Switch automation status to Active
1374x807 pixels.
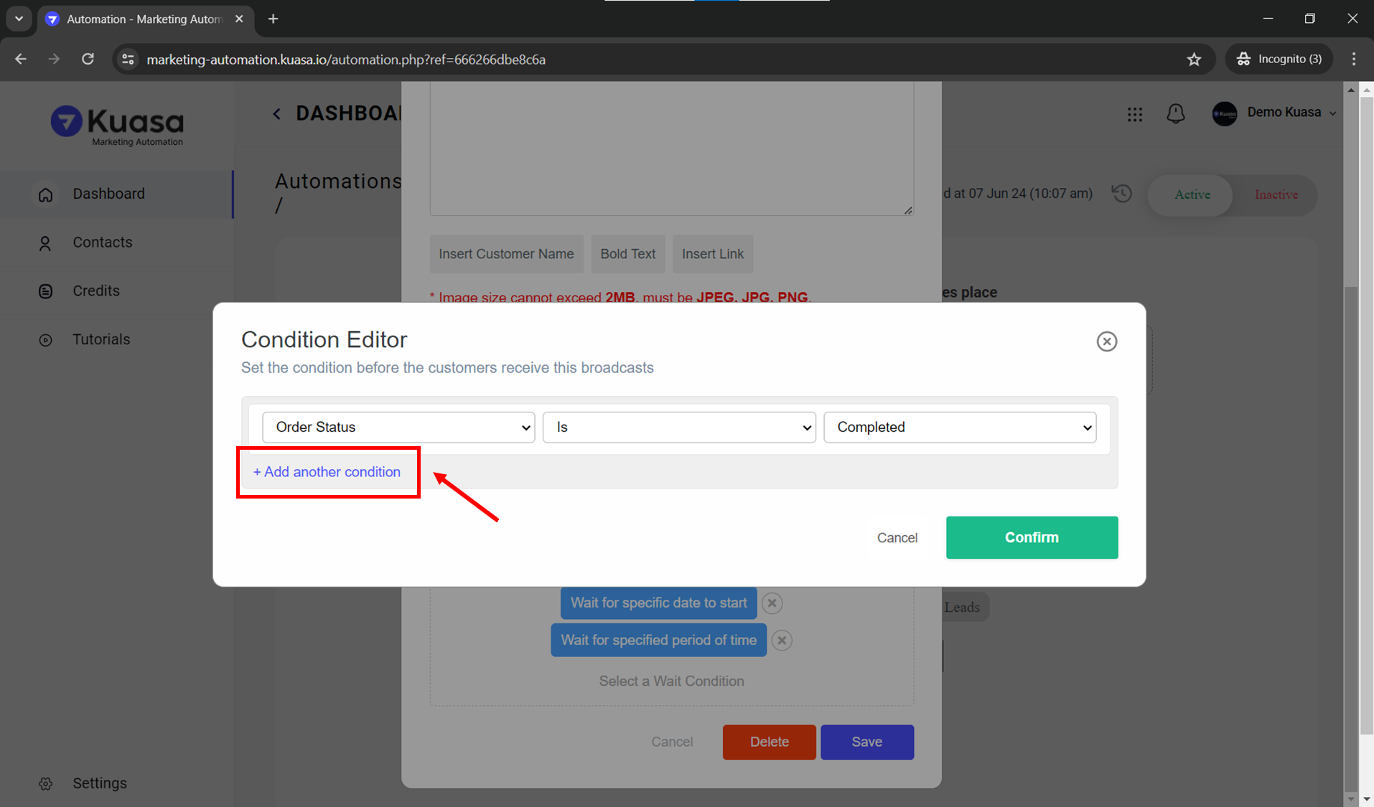click(x=1192, y=194)
